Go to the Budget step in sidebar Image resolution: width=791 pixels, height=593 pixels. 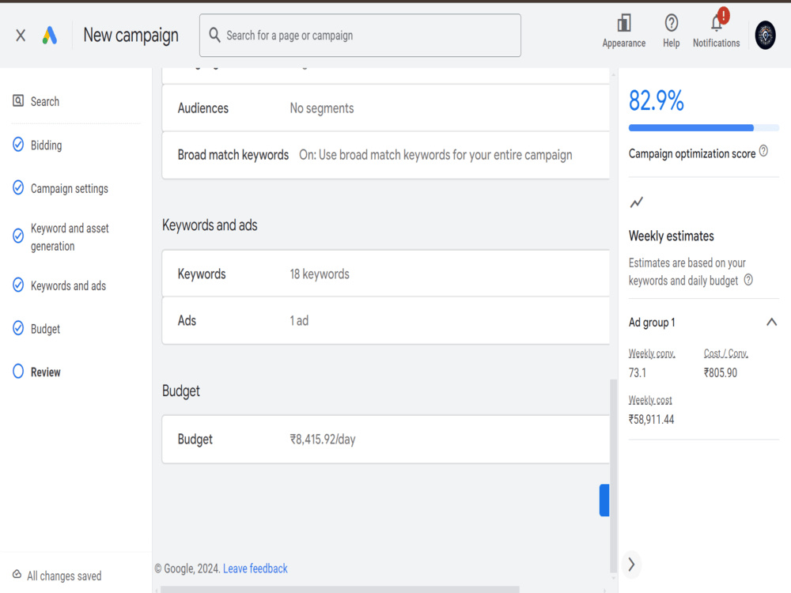tap(45, 329)
